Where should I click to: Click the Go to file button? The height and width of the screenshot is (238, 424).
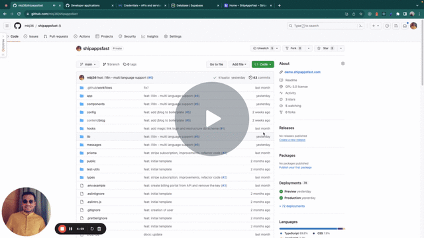(x=217, y=65)
